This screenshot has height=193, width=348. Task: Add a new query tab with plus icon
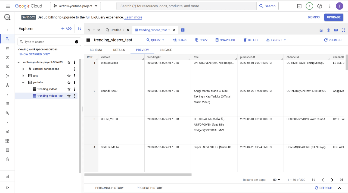coord(183,30)
